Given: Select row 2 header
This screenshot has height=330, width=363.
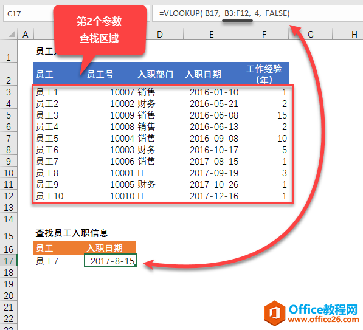Looking at the screenshot, I should [9, 74].
